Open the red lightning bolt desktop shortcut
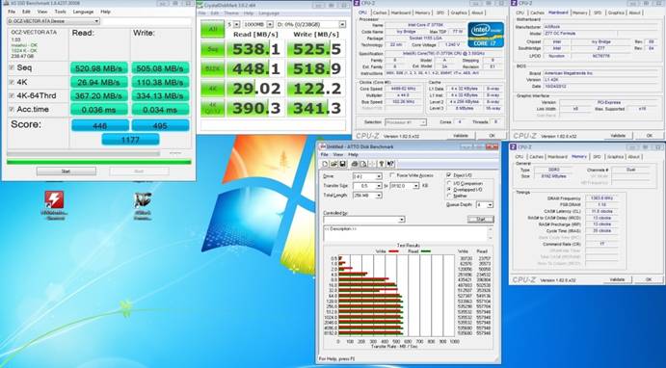Viewport: 666px width, 368px height. [x=54, y=199]
